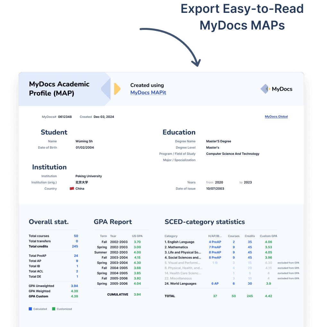326x327 pixels.
Task: Click the Fall 2004-2005 GPA 3.68
Action: click(x=137, y=268)
